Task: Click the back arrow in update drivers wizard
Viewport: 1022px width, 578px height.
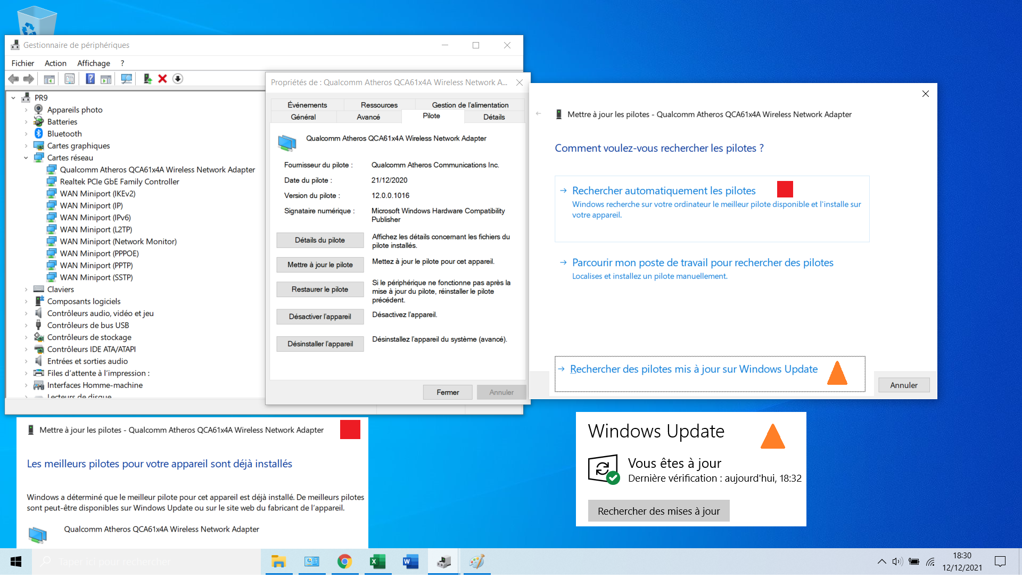Action: coord(538,114)
